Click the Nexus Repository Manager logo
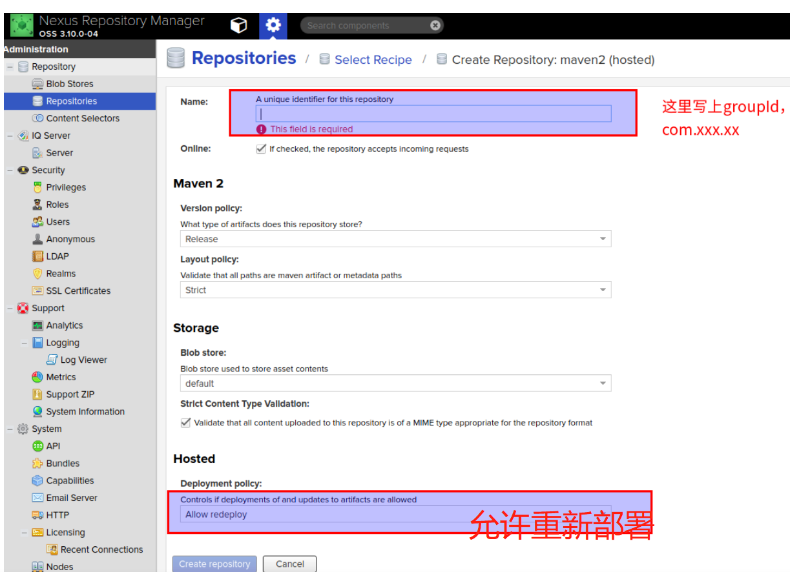The image size is (790, 572). pos(22,26)
